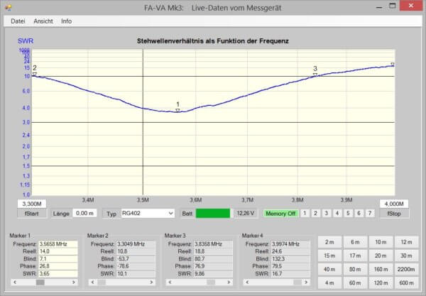The image size is (426, 296).
Task: Click marker 2 triangle on the SWR curve
Action: tap(35, 74)
